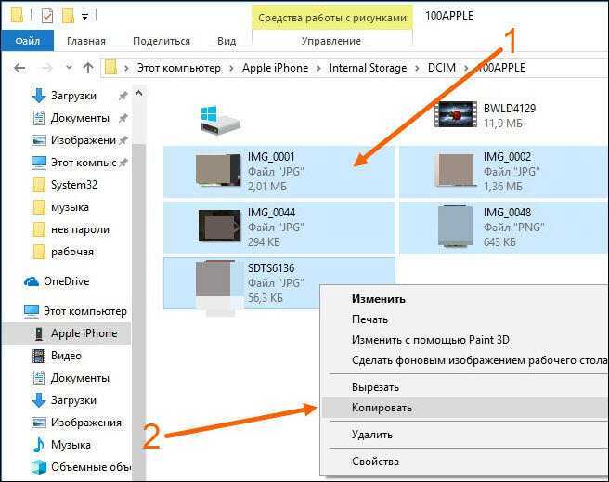Click the Windows drive icon in file list
Screen dimensions: 609x482
(220, 120)
